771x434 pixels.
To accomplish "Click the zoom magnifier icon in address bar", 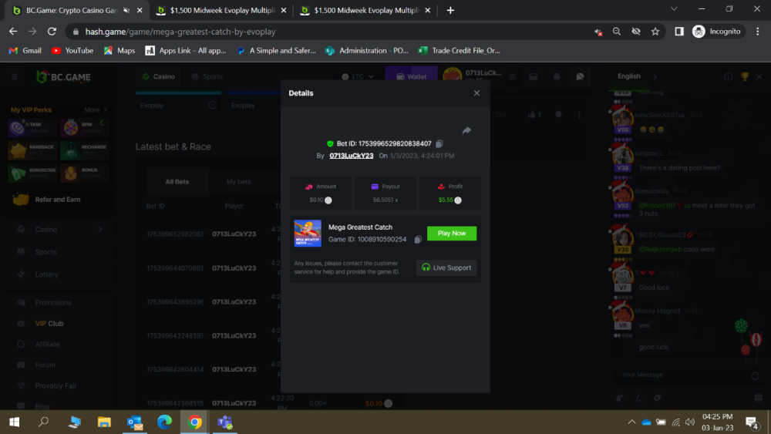I will click(617, 32).
